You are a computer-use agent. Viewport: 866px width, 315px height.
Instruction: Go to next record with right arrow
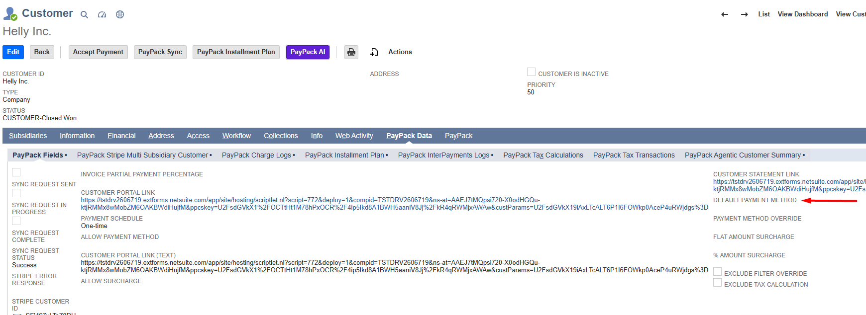[745, 14]
